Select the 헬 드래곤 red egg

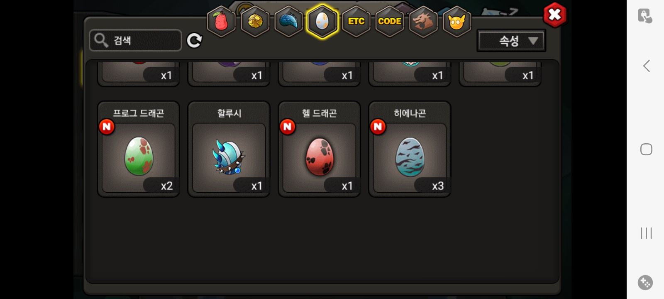point(320,149)
